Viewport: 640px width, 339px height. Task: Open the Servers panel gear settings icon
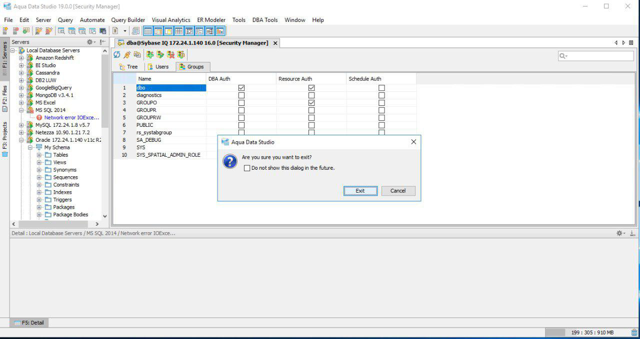click(x=90, y=42)
